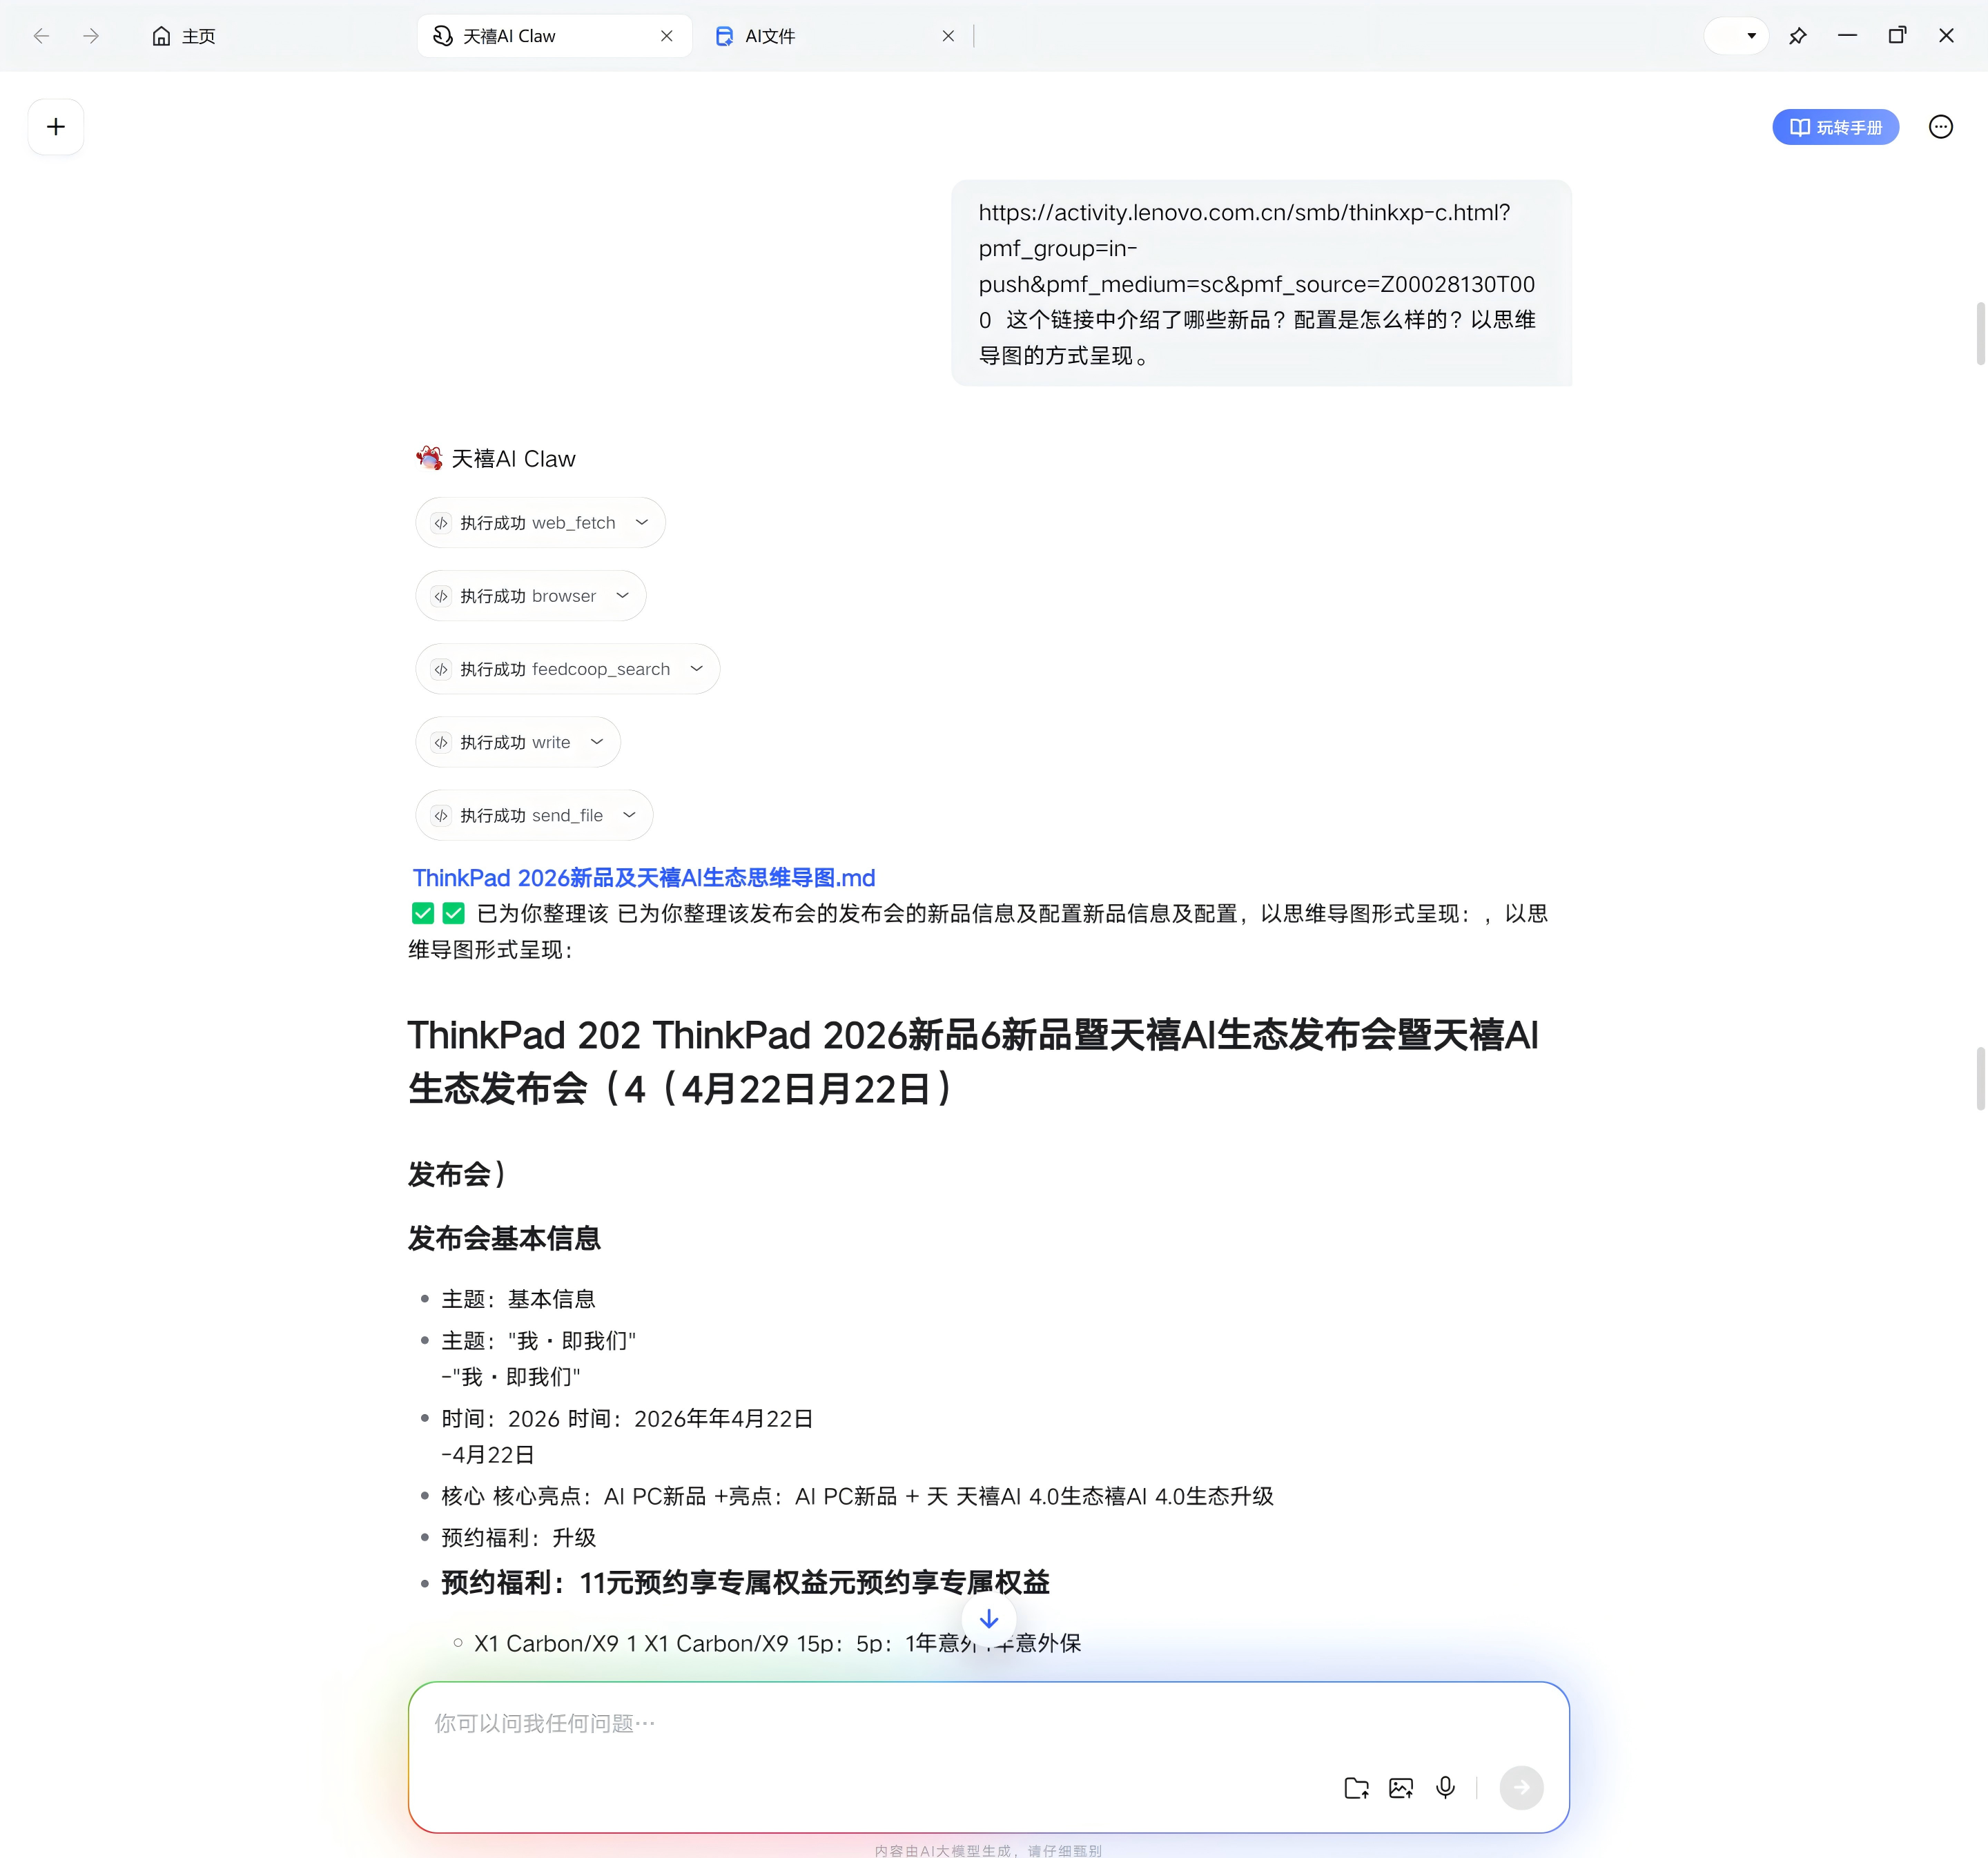
Task: Expand the web_fetch execution details
Action: click(641, 523)
